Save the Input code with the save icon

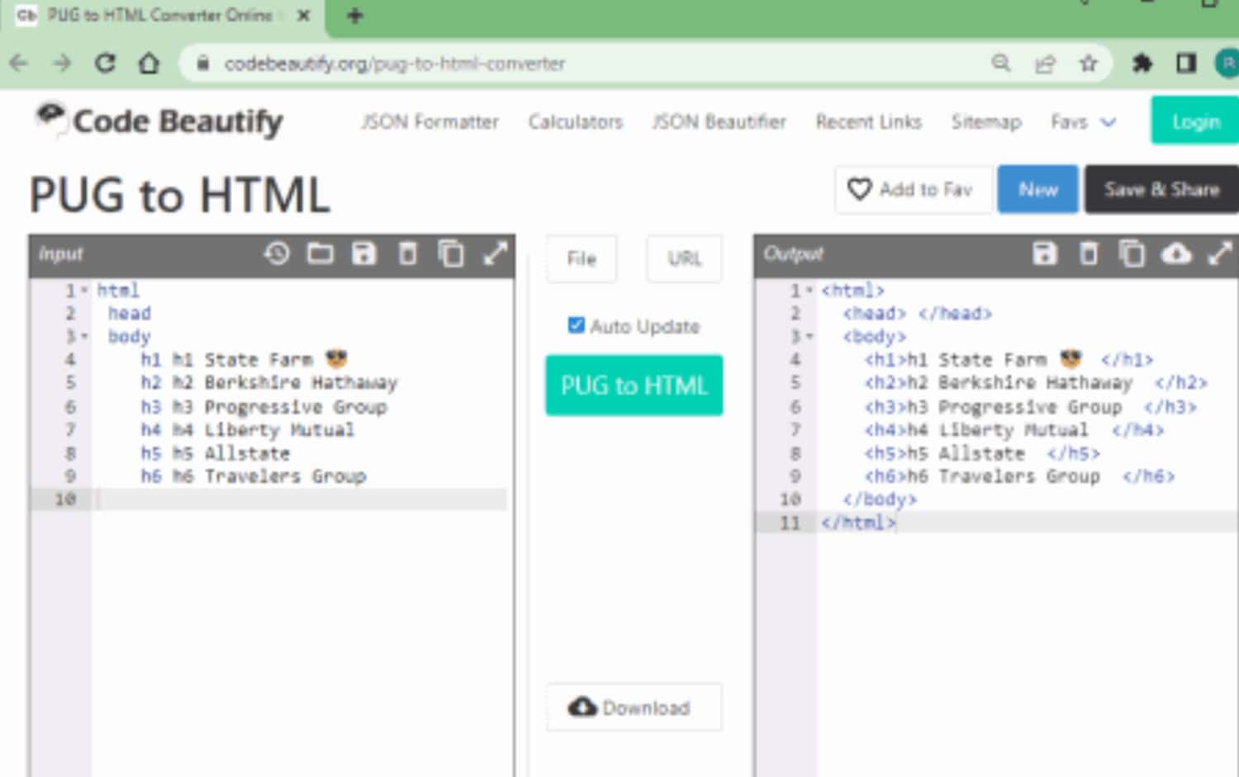coord(364,254)
